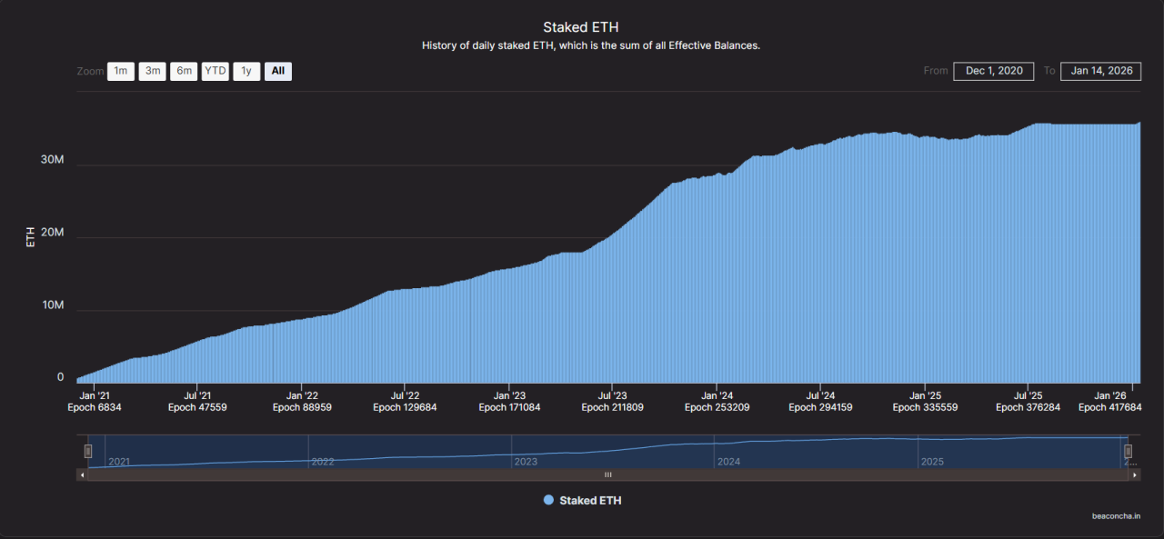Click the left navigator resize handle
The image size is (1164, 539).
click(x=87, y=451)
